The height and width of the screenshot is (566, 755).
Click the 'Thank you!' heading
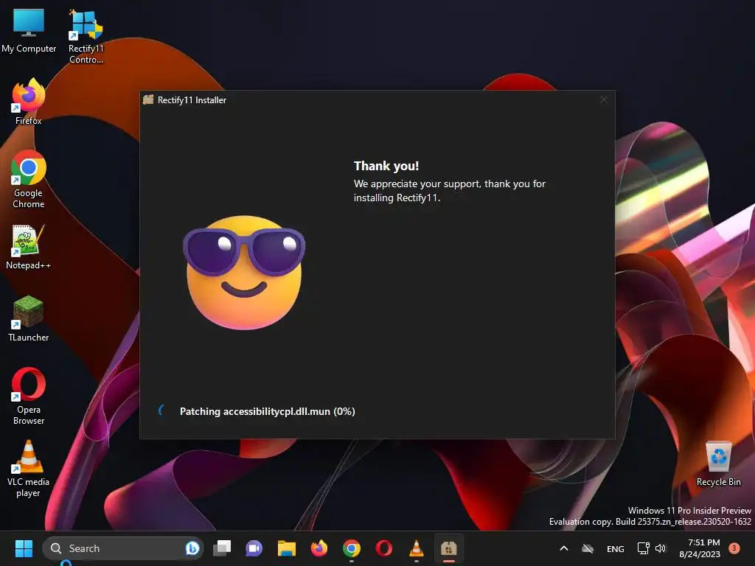pyautogui.click(x=386, y=166)
